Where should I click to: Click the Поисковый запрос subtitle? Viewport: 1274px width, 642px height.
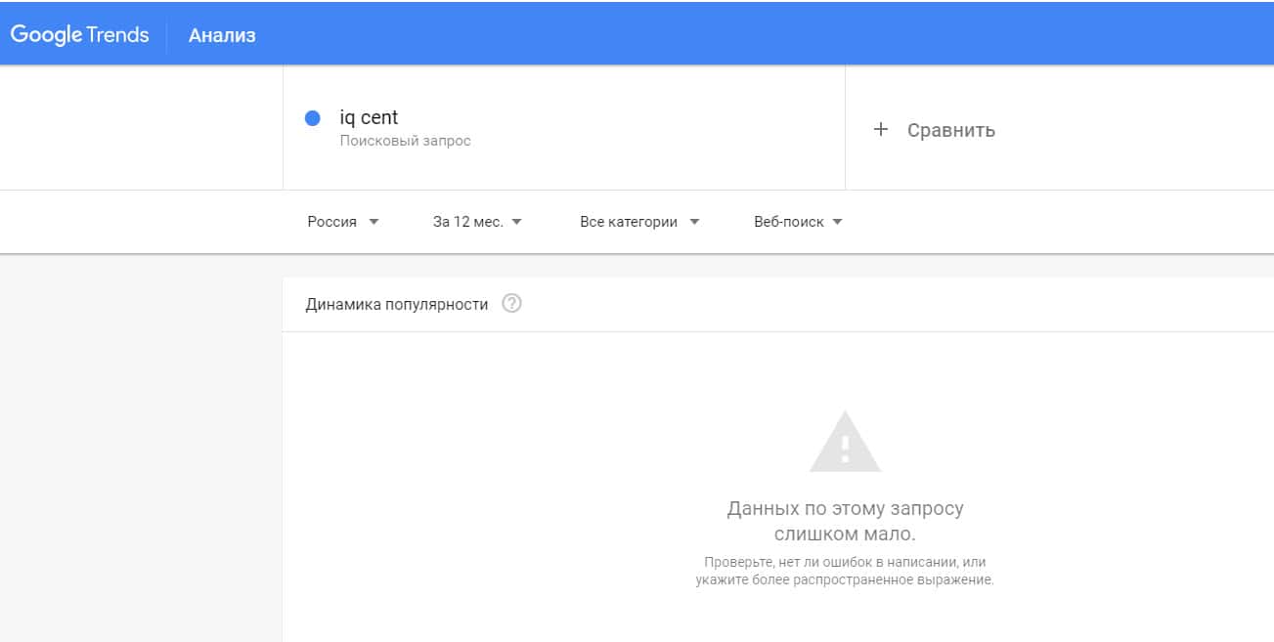coord(405,141)
